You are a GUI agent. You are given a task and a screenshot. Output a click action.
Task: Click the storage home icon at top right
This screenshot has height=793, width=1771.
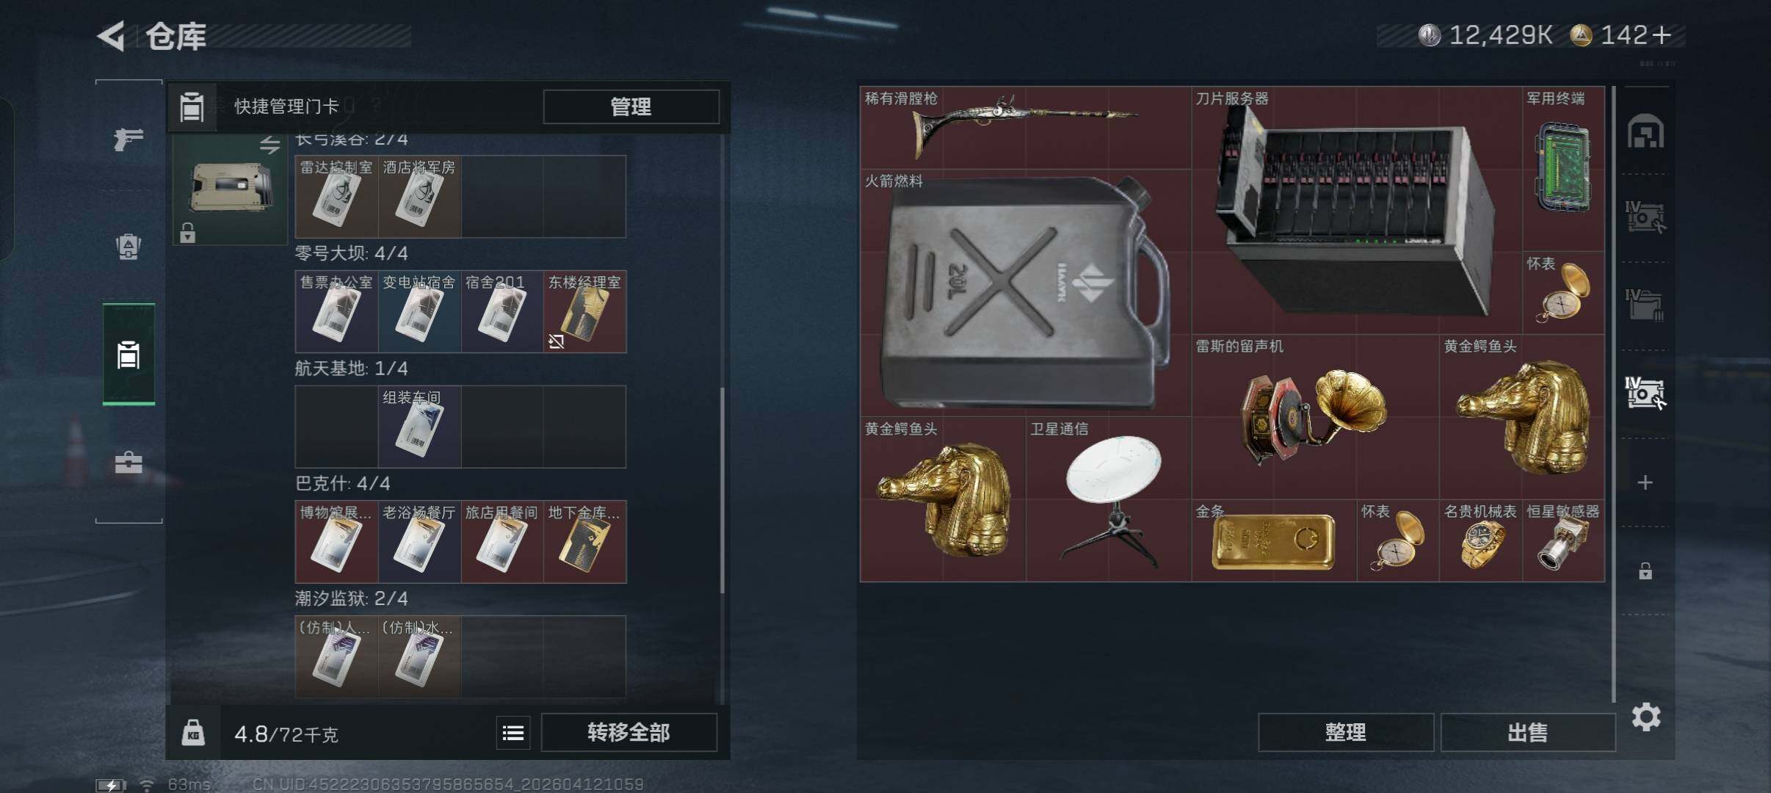(1645, 132)
